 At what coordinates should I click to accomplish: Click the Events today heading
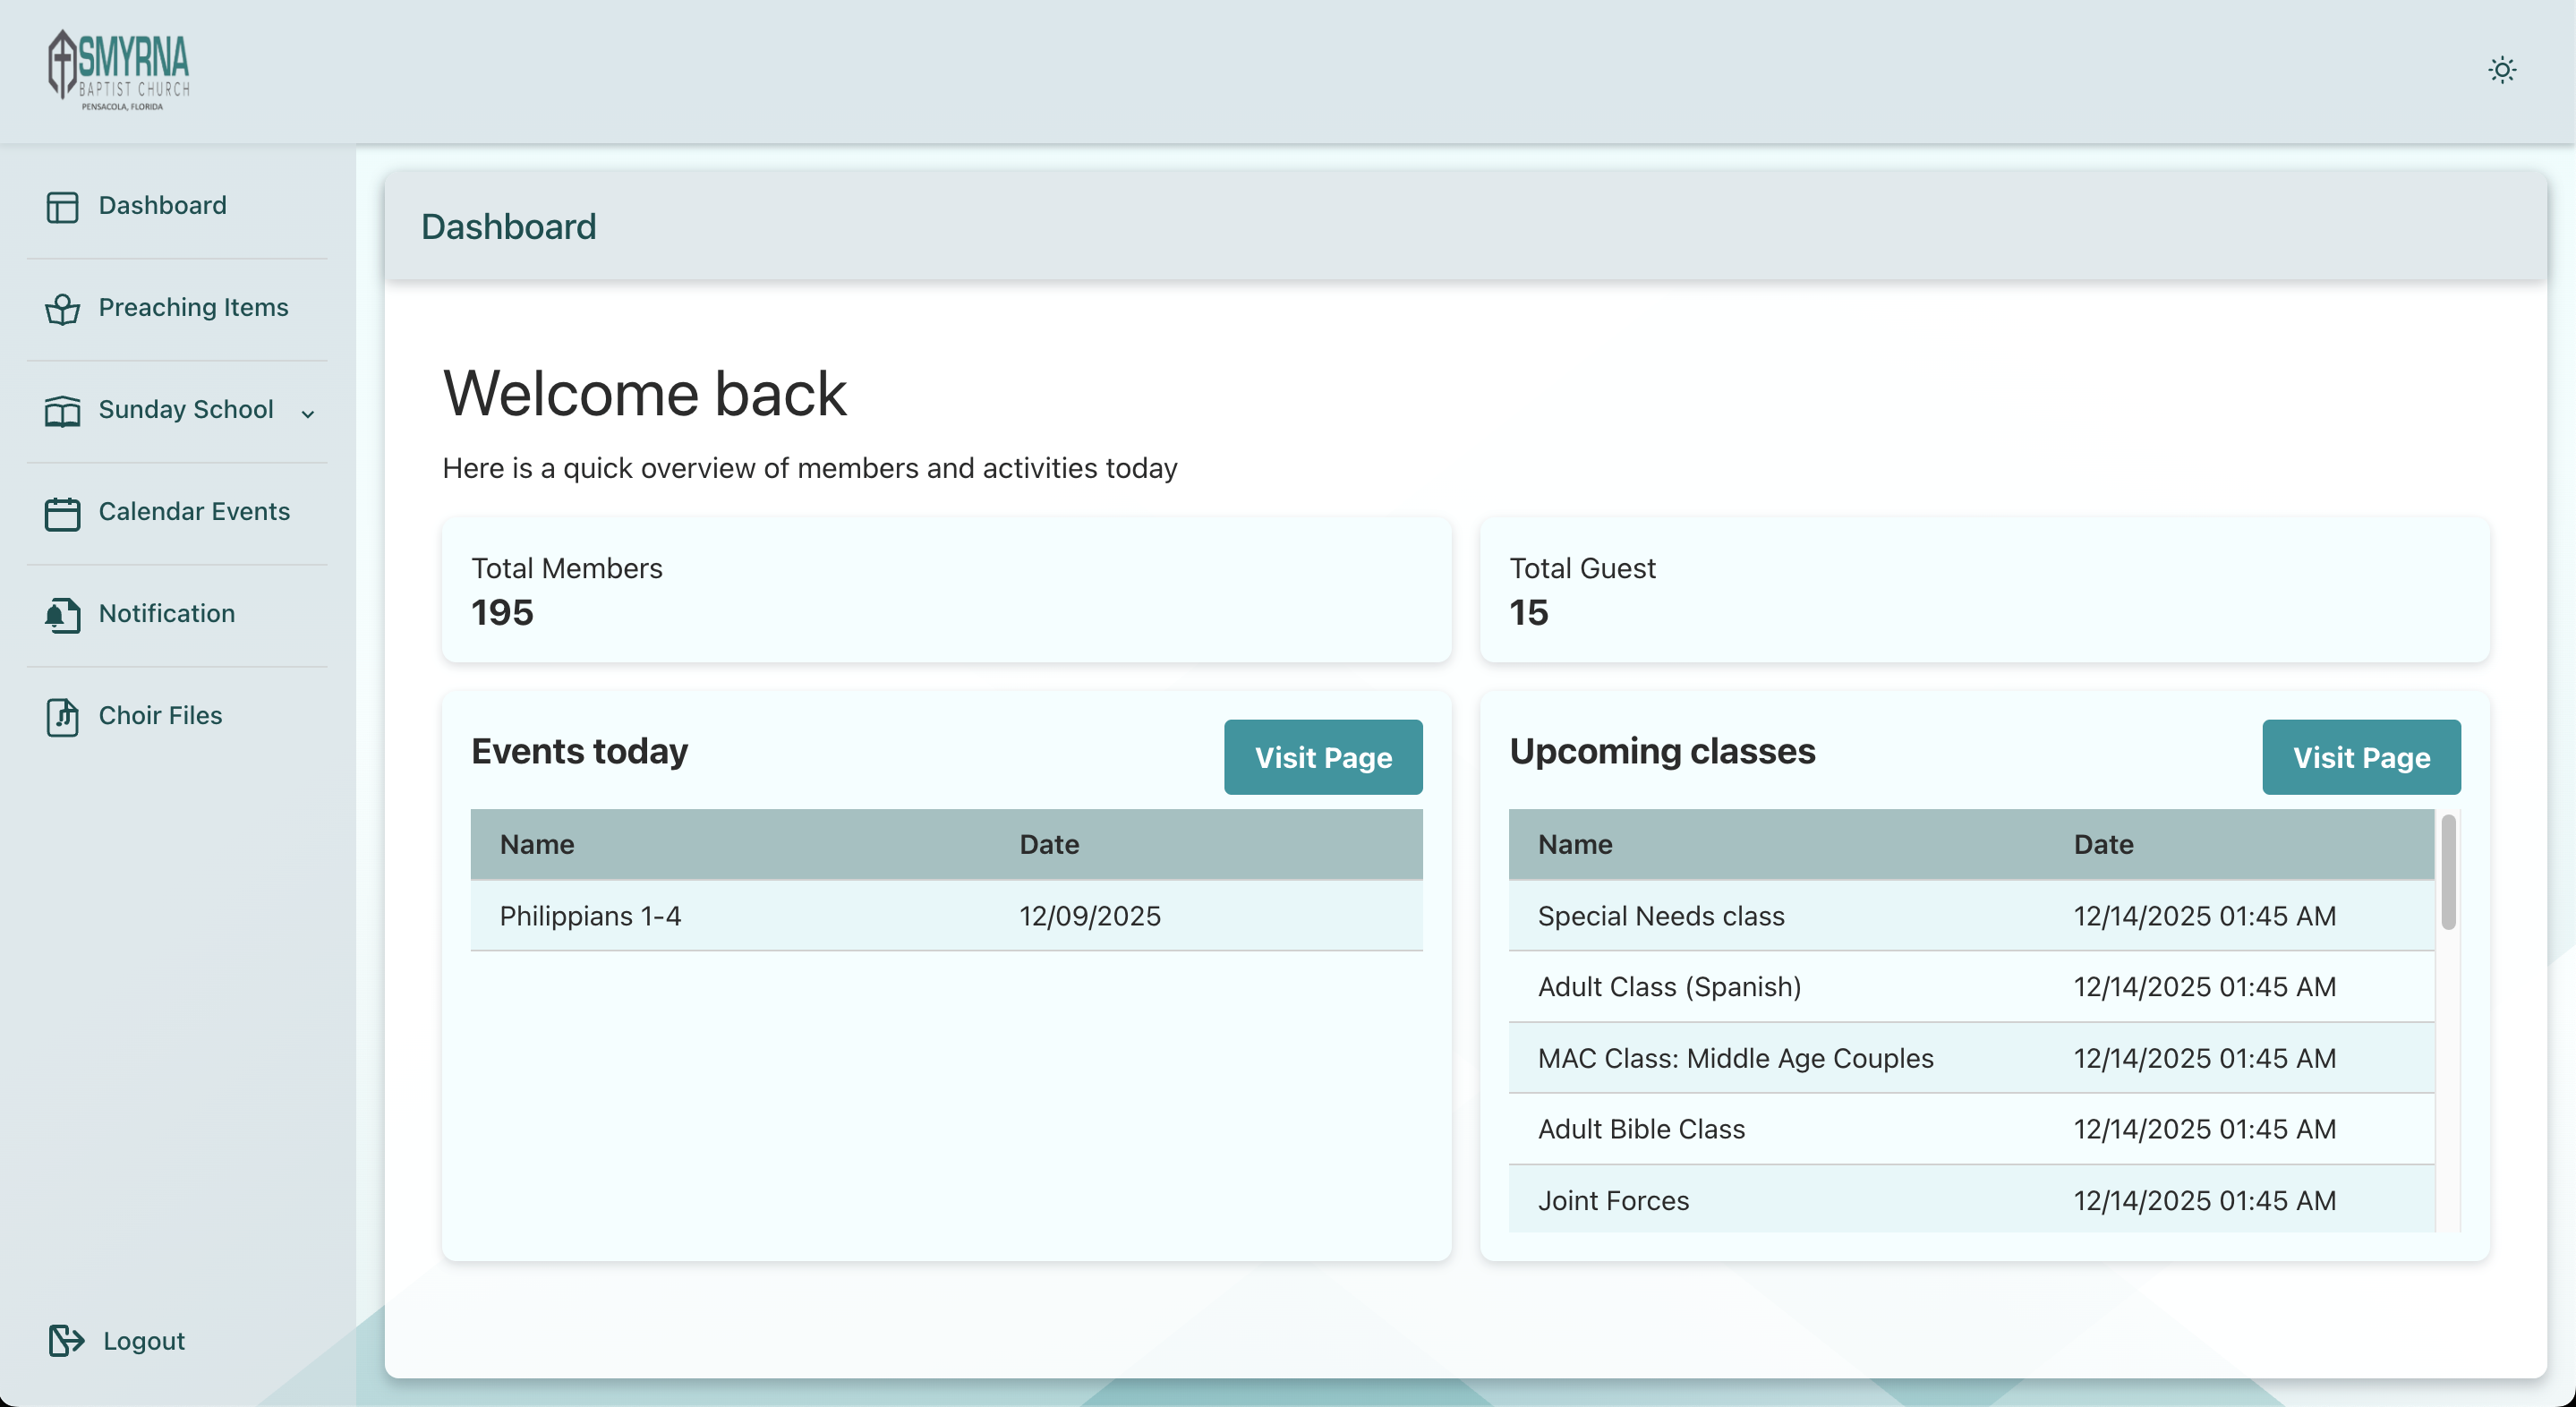[x=580, y=751]
